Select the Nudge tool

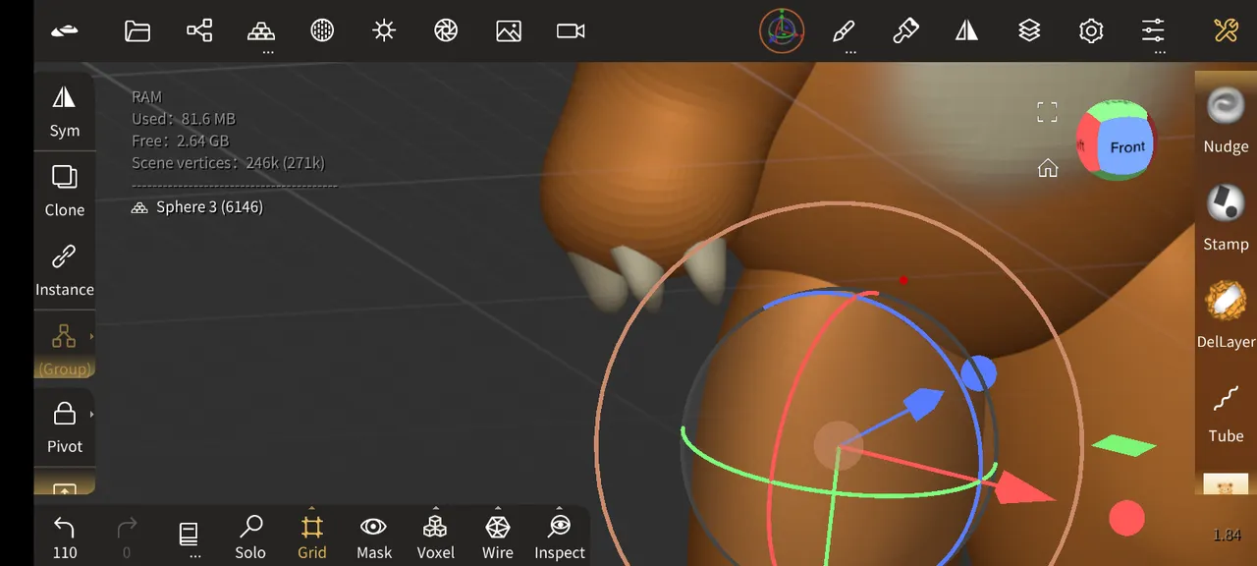click(1226, 120)
